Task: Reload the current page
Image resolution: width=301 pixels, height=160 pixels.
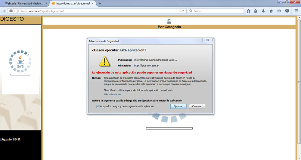Action: [183, 11]
